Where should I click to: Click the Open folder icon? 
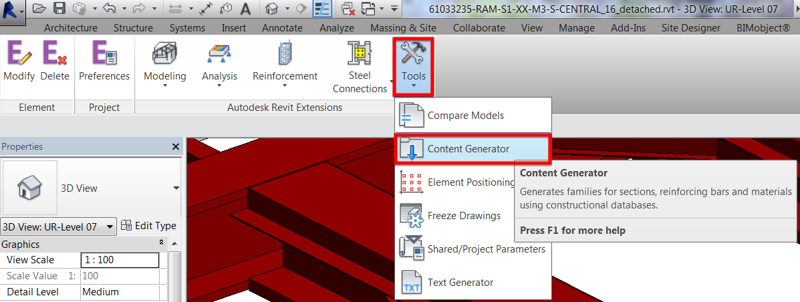[x=39, y=8]
